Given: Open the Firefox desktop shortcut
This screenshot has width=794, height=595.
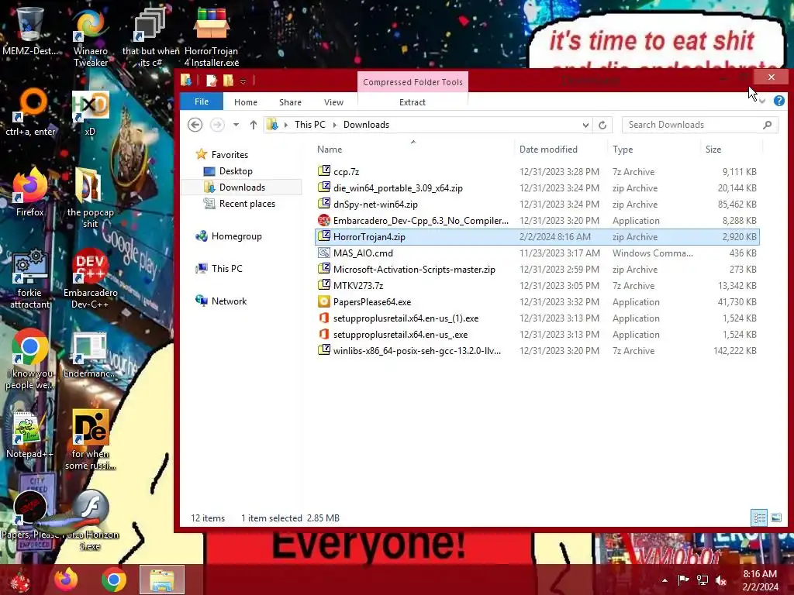Looking at the screenshot, I should click(30, 192).
